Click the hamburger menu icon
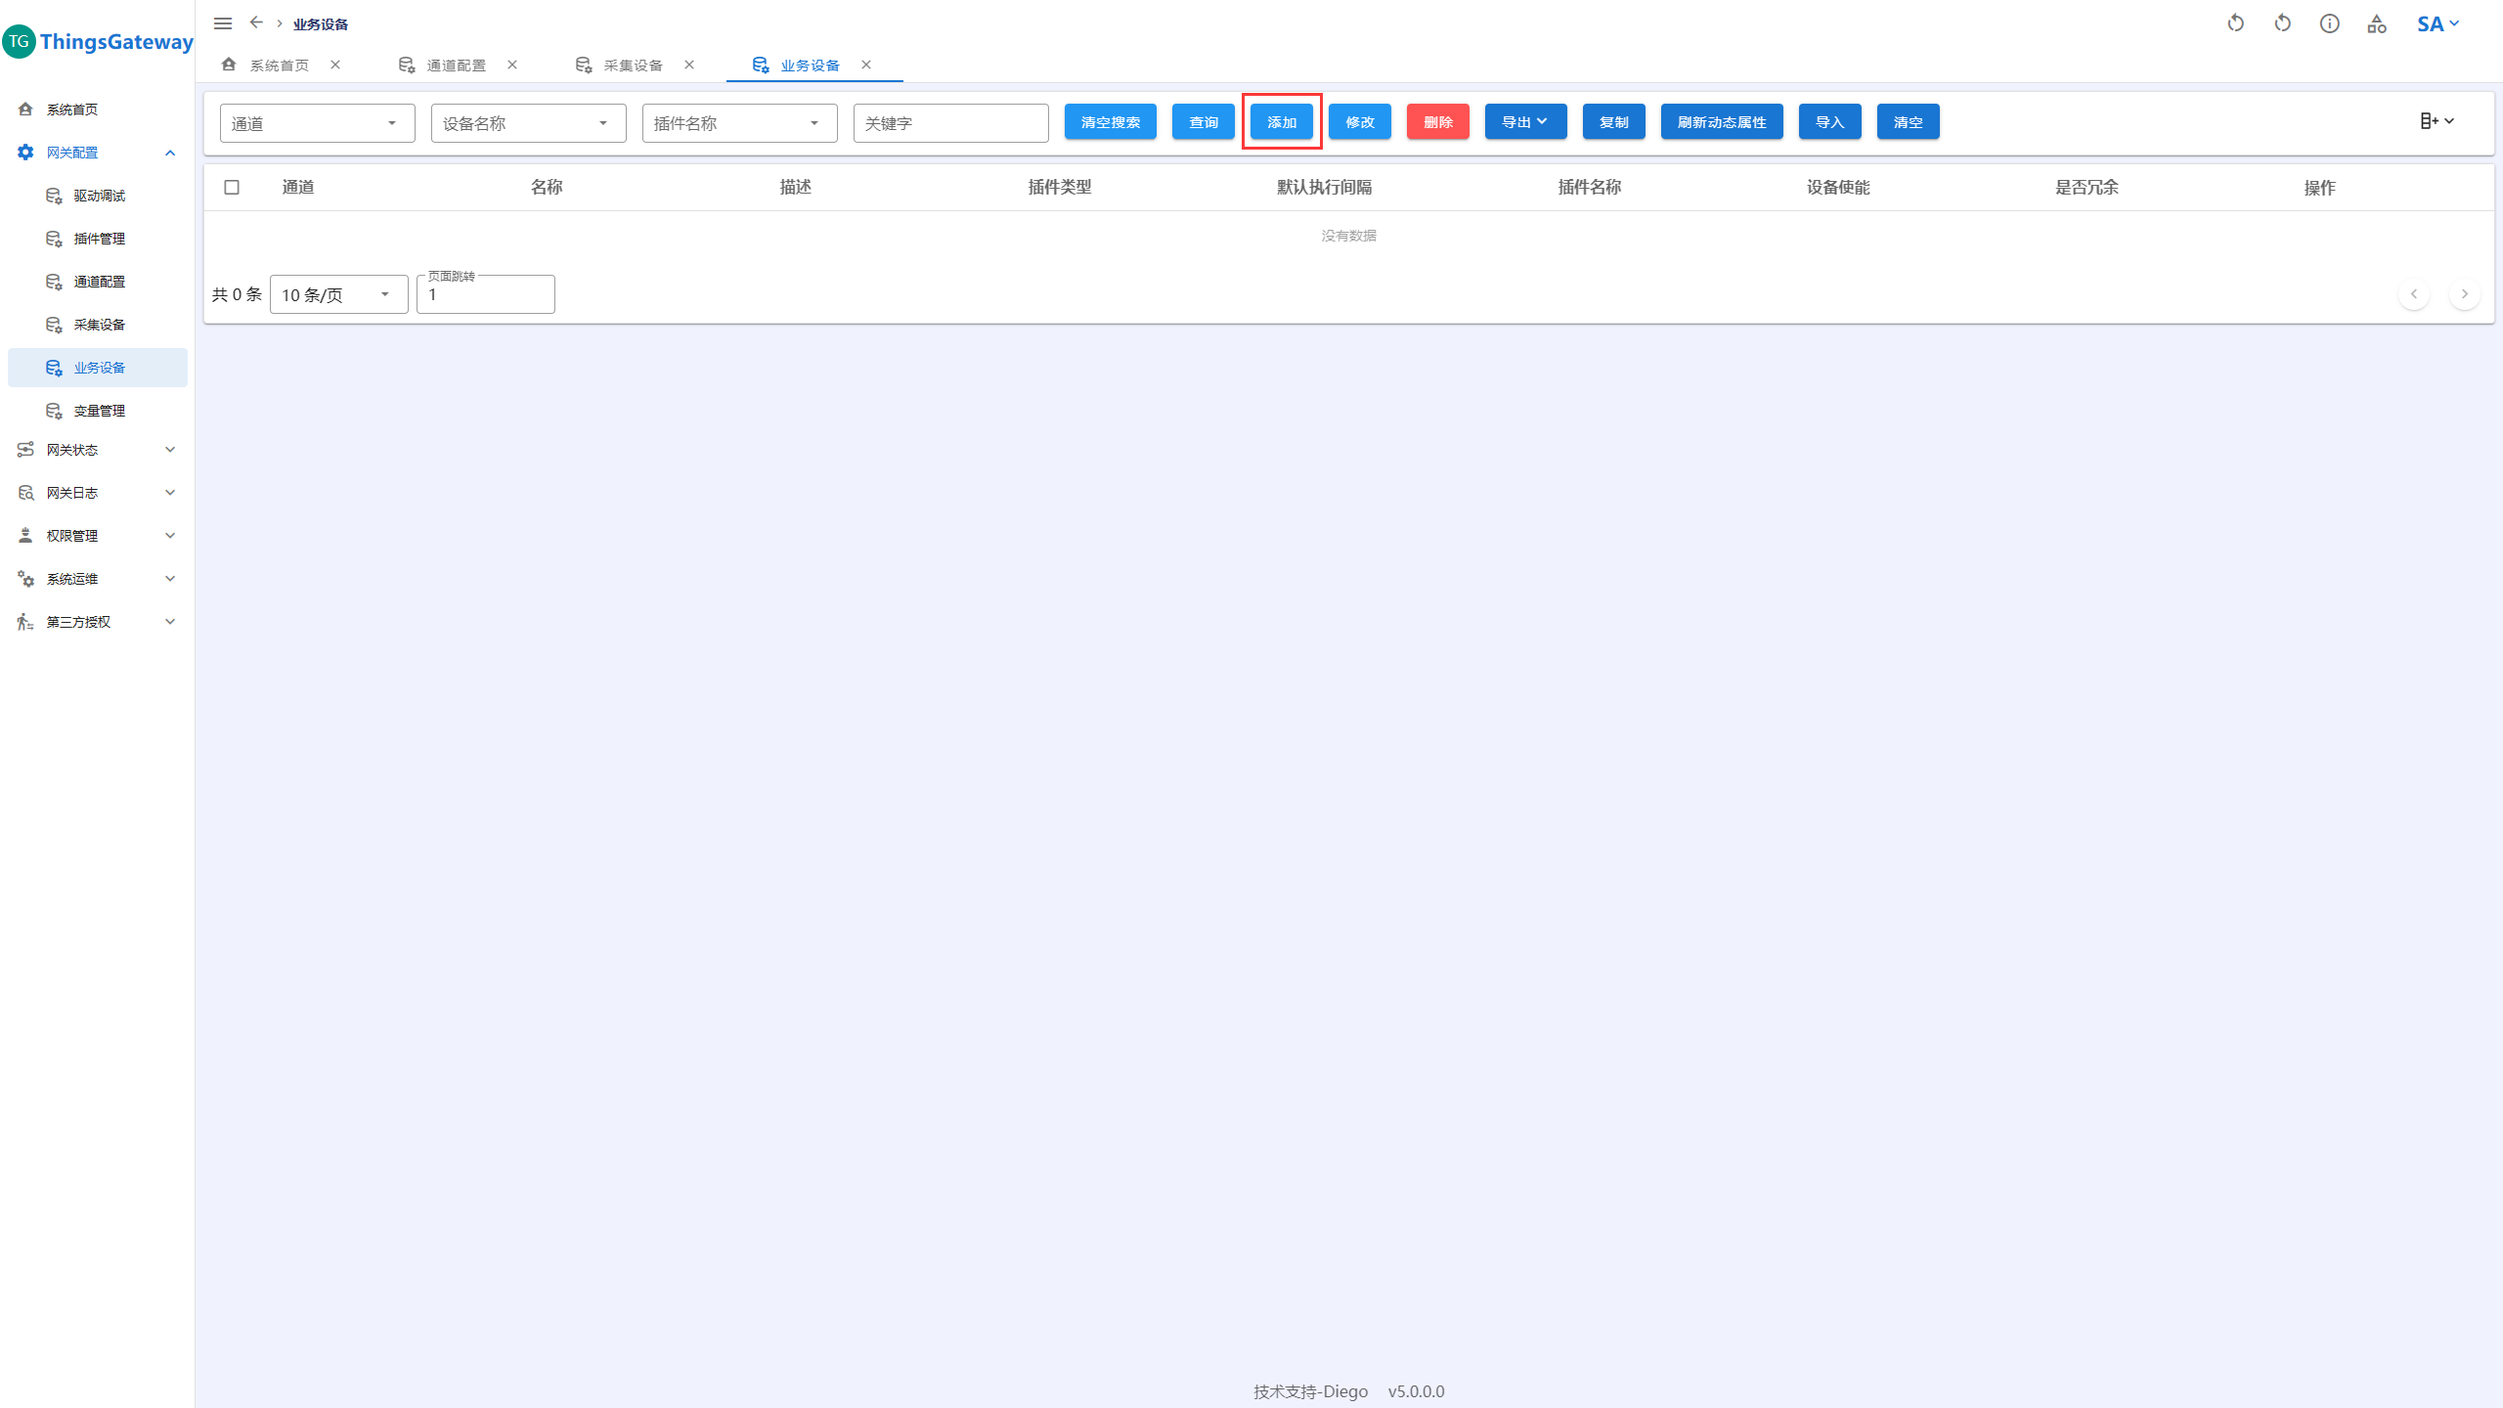2503x1408 pixels. click(223, 23)
